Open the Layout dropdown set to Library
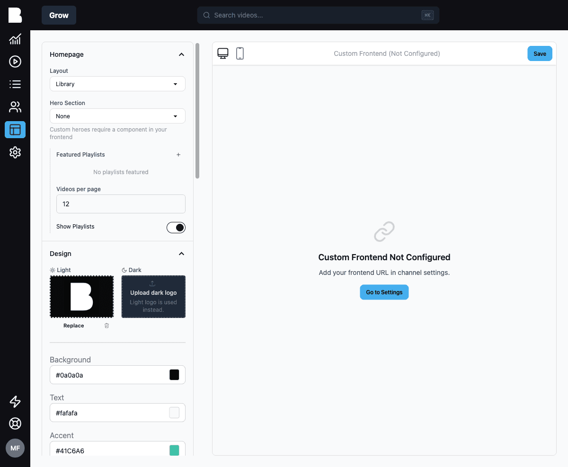Image resolution: width=568 pixels, height=467 pixels. click(x=117, y=84)
